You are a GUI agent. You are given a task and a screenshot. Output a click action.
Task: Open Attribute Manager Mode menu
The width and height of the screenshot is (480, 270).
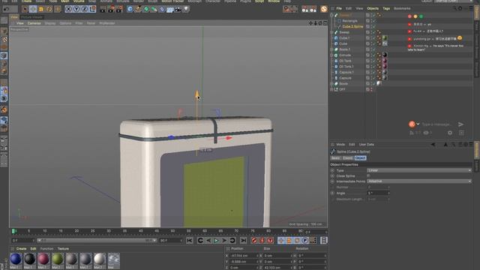tap(340, 145)
